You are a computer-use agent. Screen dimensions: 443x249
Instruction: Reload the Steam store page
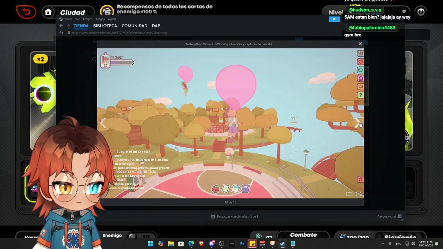click(62, 33)
